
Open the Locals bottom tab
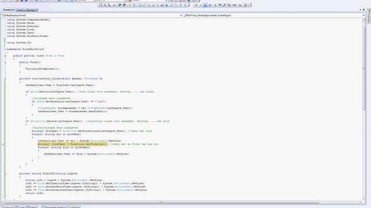coord(20,207)
